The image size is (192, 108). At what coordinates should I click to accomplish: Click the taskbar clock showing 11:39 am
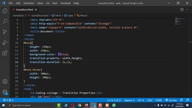point(179,105)
